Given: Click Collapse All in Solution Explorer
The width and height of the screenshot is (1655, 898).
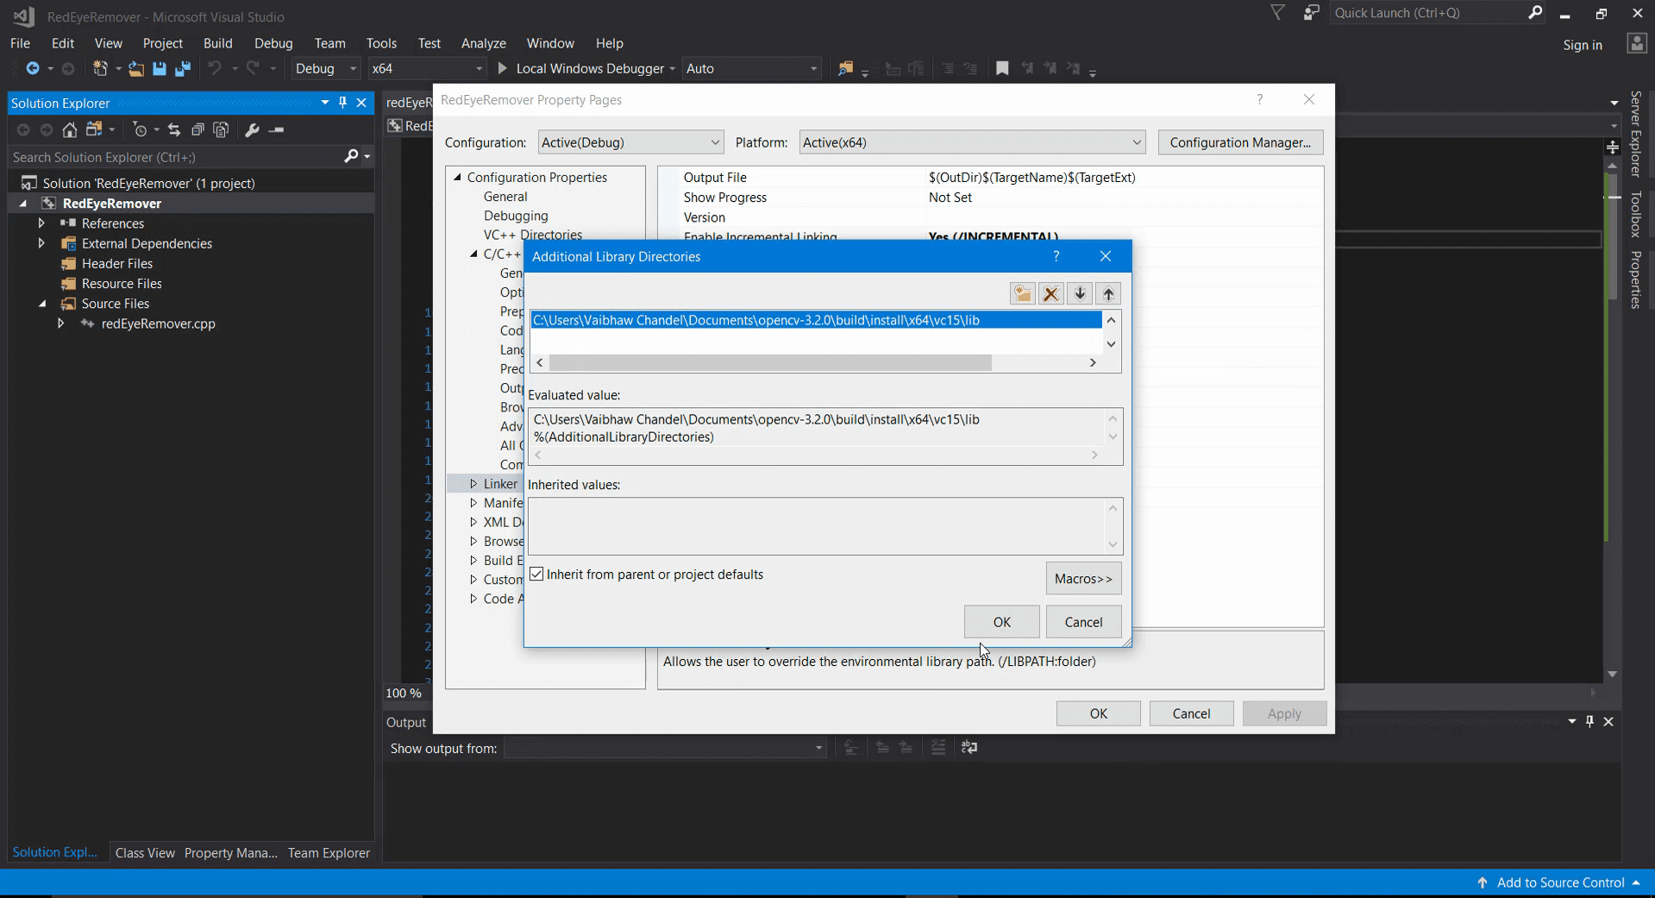Looking at the screenshot, I should coord(197,129).
